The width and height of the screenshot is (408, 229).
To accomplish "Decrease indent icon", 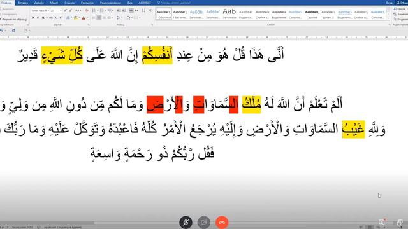I will (x=119, y=11).
